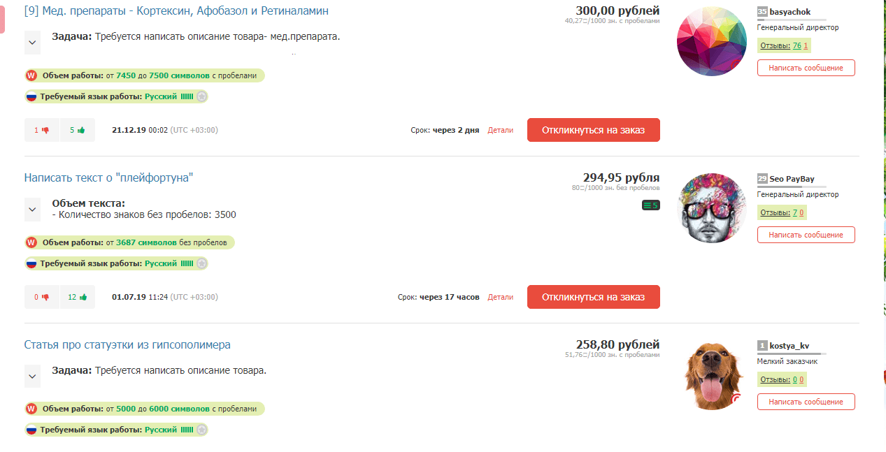
Task: Expand the "плейфортуна" order description
Action: tap(32, 209)
